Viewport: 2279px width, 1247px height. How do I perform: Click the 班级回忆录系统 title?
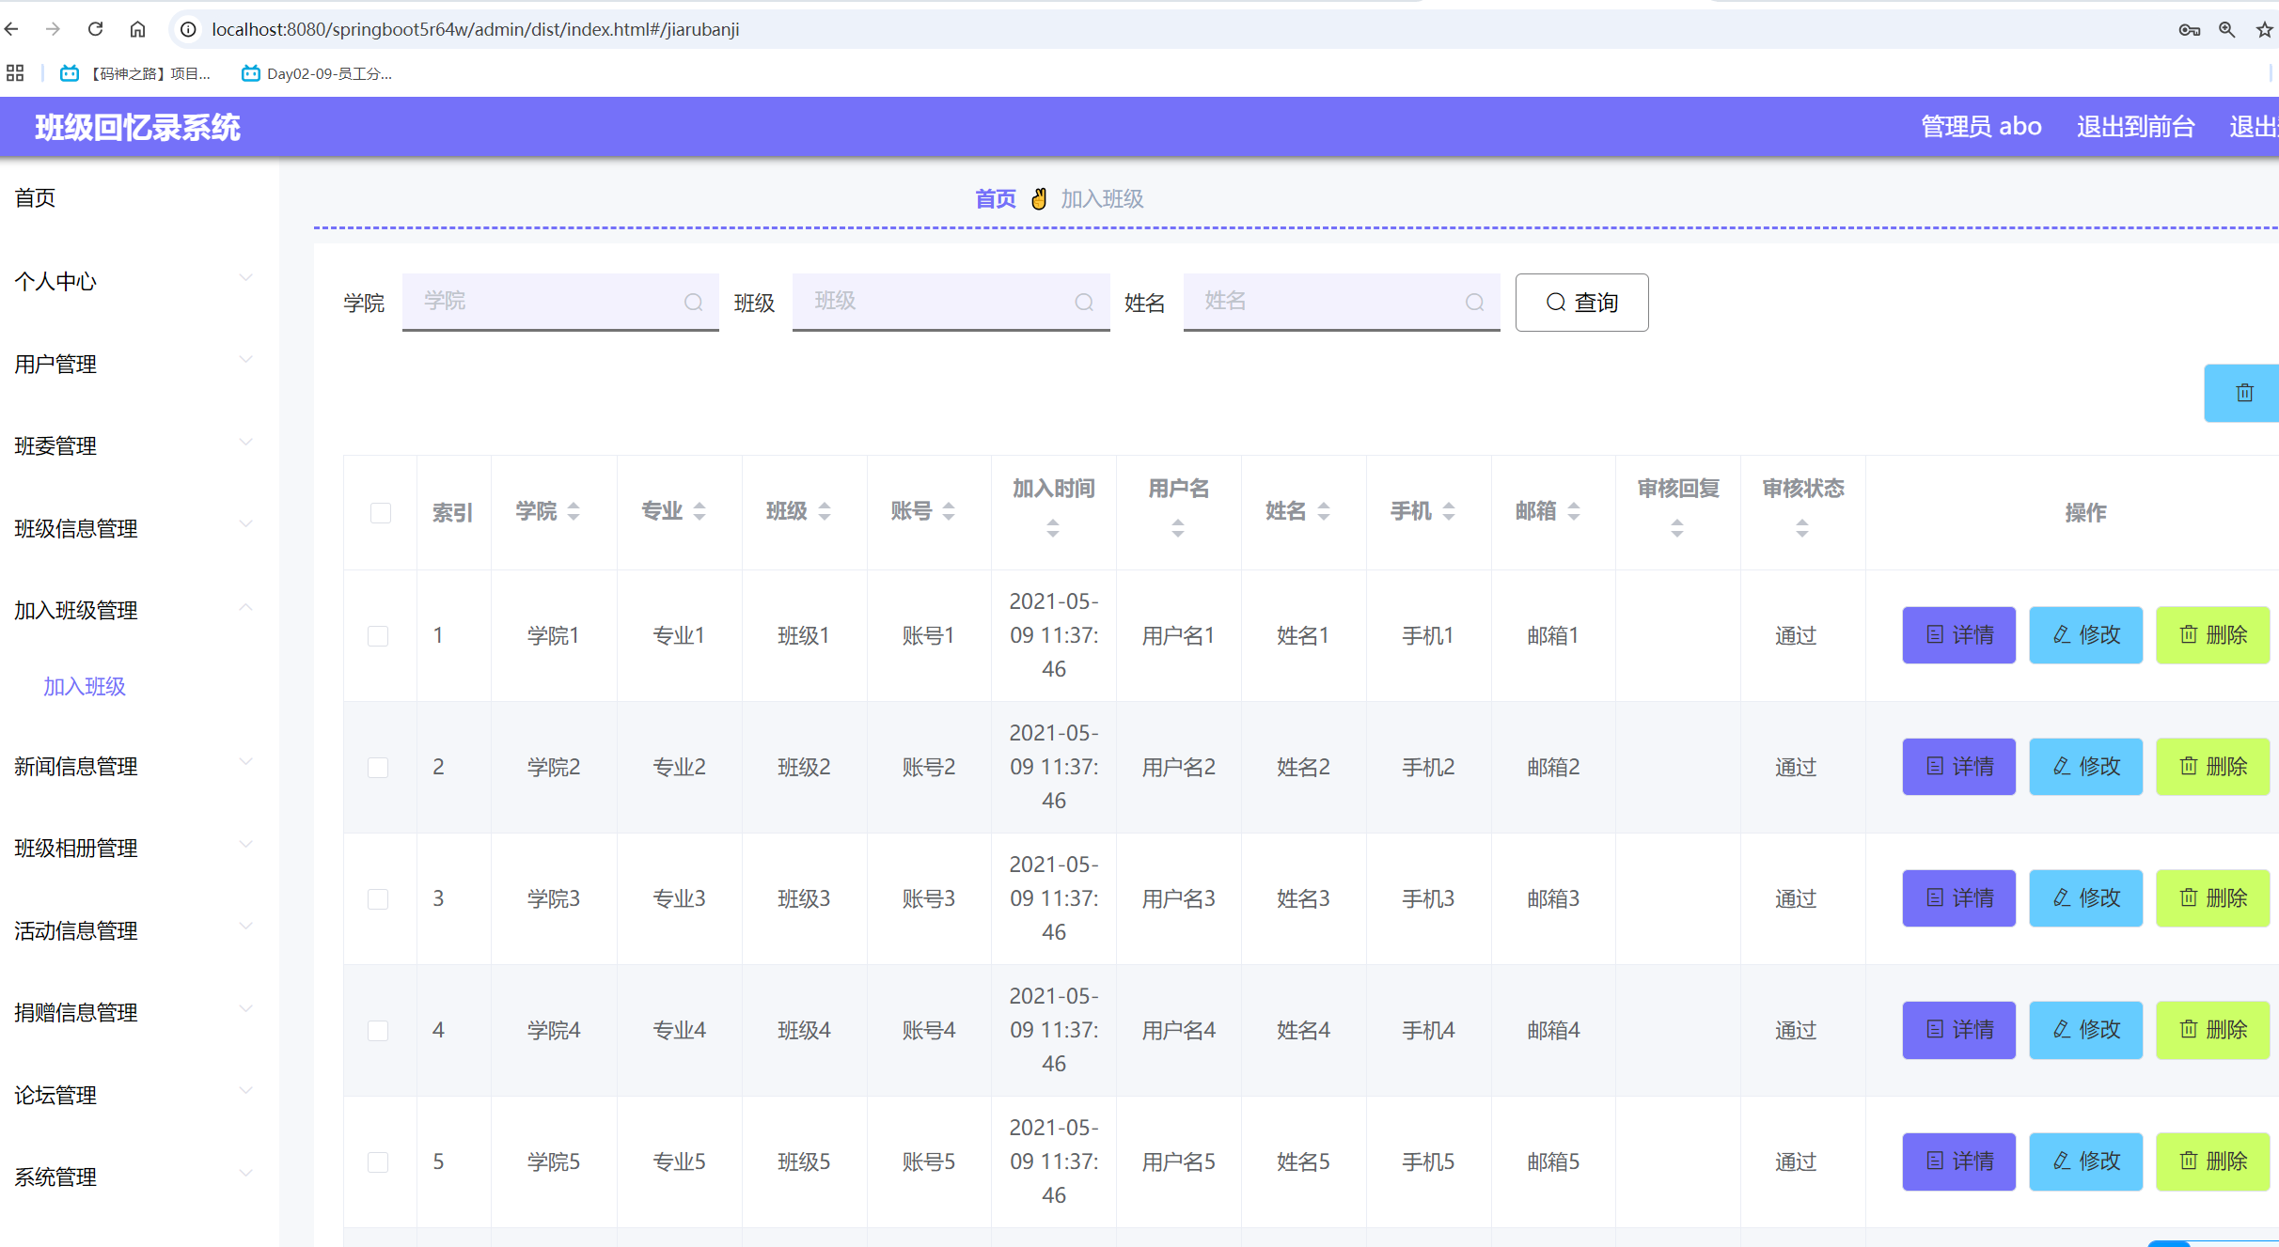coord(137,127)
